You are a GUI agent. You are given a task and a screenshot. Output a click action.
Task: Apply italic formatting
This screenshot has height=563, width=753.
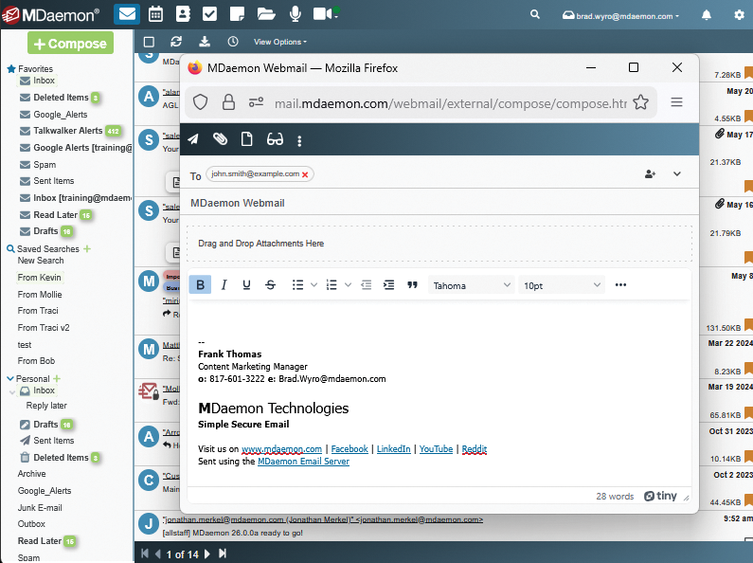point(224,285)
